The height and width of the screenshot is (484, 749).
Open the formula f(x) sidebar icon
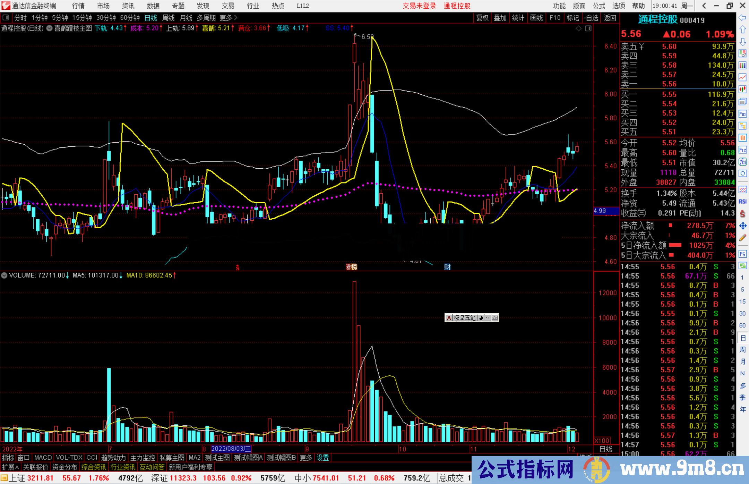(x=742, y=162)
